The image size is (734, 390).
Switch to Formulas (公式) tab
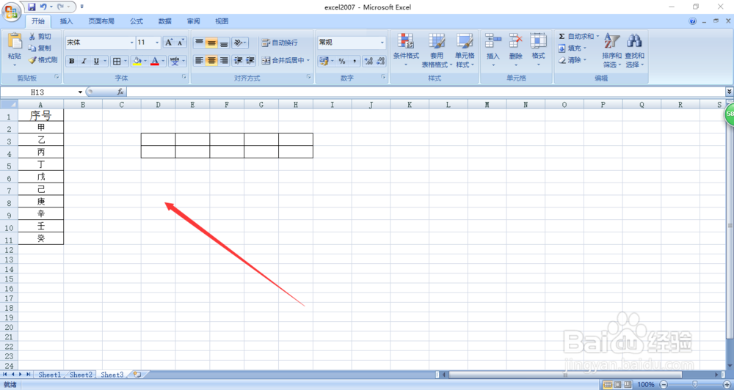pyautogui.click(x=137, y=21)
